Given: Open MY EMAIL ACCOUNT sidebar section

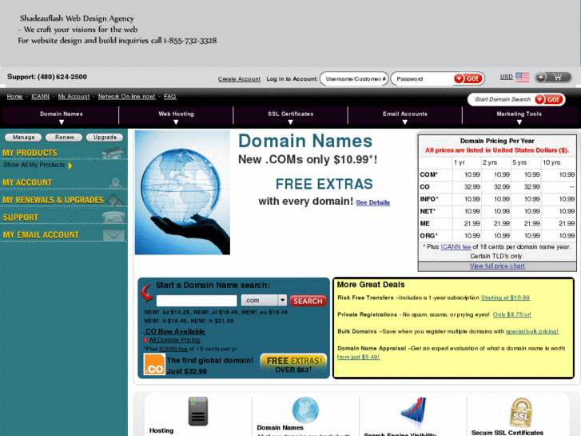Looking at the screenshot, I should 41,235.
